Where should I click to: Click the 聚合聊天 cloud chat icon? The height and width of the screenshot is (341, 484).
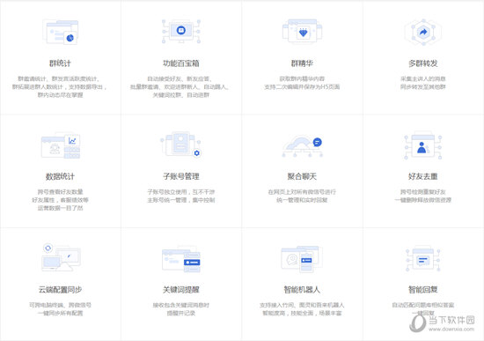tap(302, 146)
